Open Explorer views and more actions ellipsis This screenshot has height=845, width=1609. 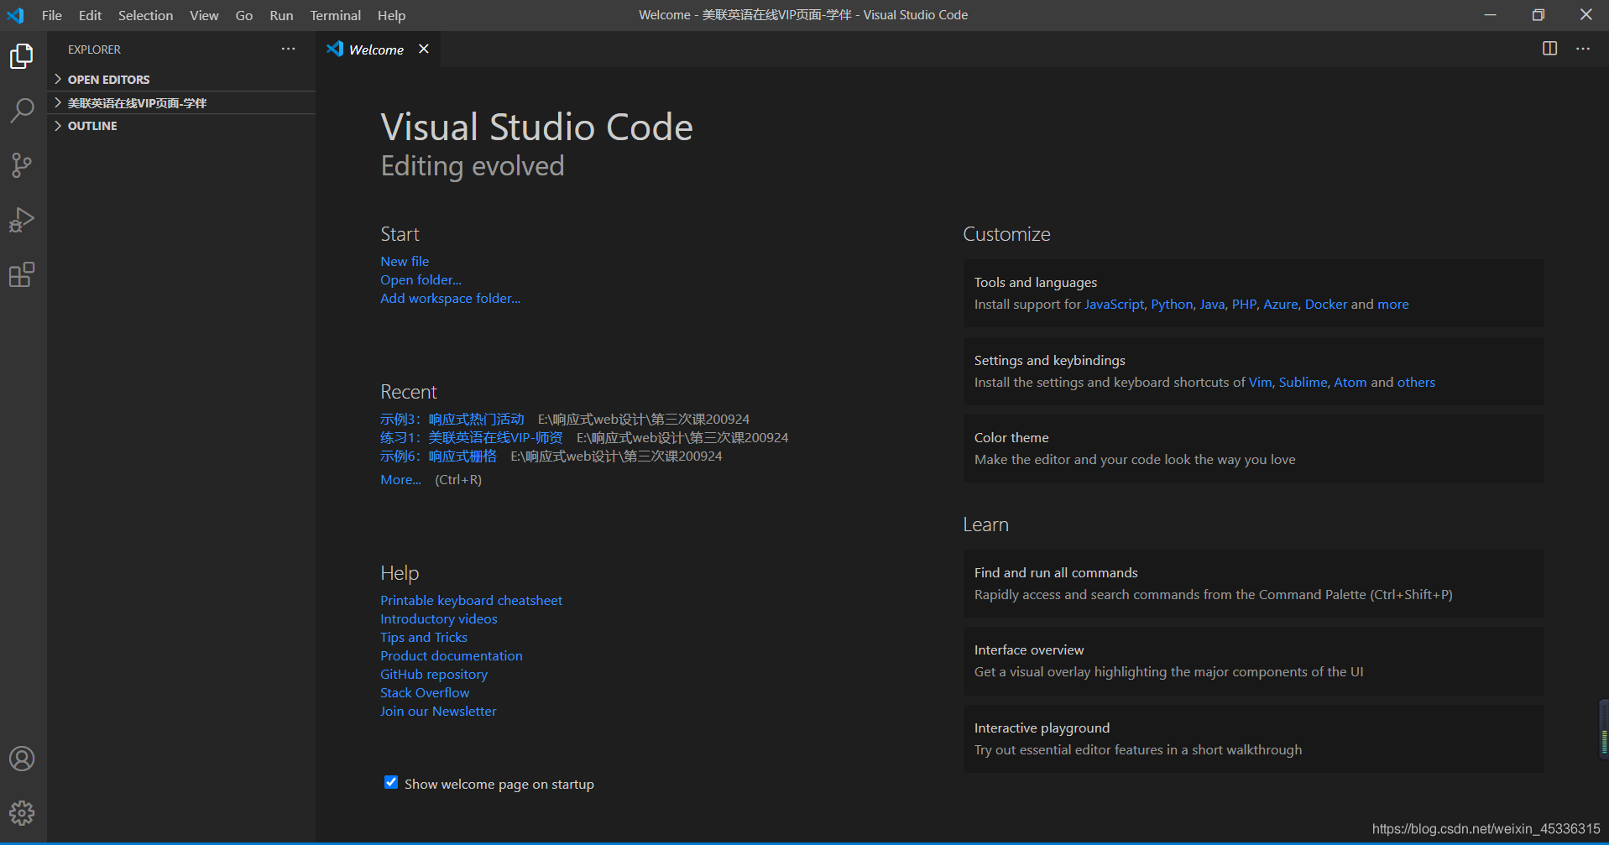tap(289, 49)
